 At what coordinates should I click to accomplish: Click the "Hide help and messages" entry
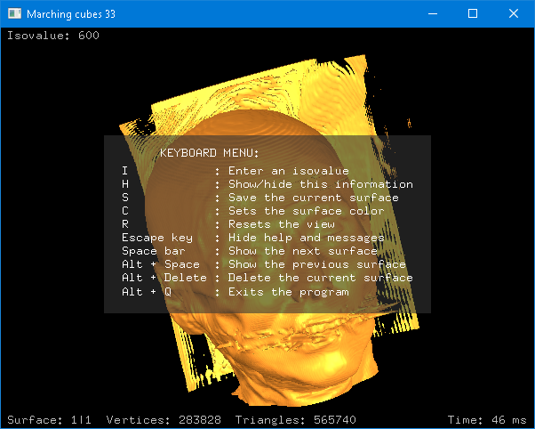point(306,238)
